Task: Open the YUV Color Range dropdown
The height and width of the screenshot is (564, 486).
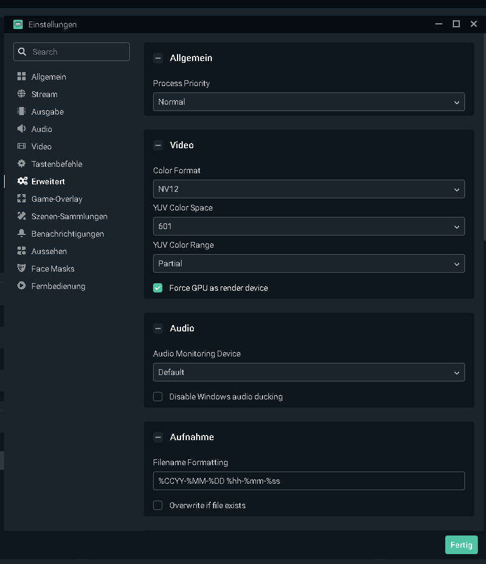Action: (308, 263)
